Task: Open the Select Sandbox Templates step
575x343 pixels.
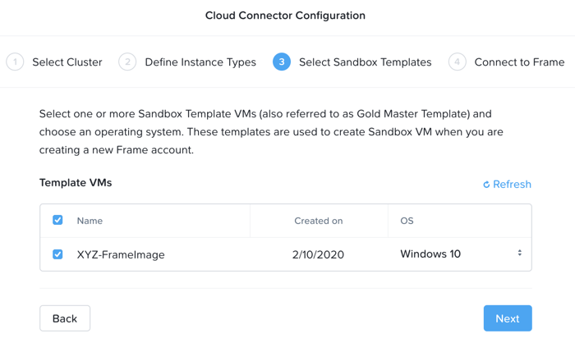Action: (x=365, y=62)
